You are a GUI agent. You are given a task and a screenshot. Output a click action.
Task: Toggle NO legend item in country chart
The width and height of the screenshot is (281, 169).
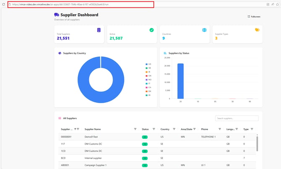pyautogui.click(x=148, y=80)
